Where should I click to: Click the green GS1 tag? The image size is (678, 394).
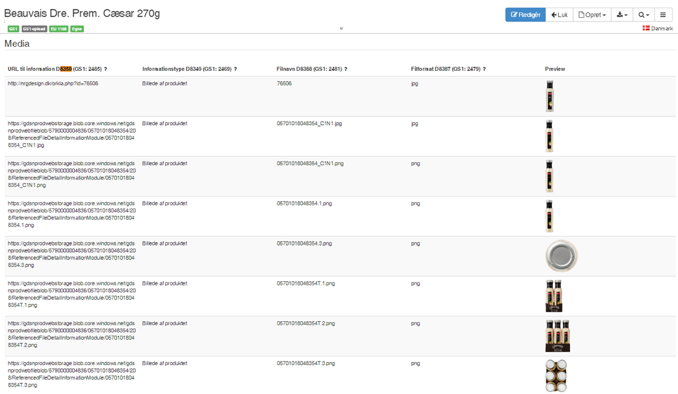(13, 29)
